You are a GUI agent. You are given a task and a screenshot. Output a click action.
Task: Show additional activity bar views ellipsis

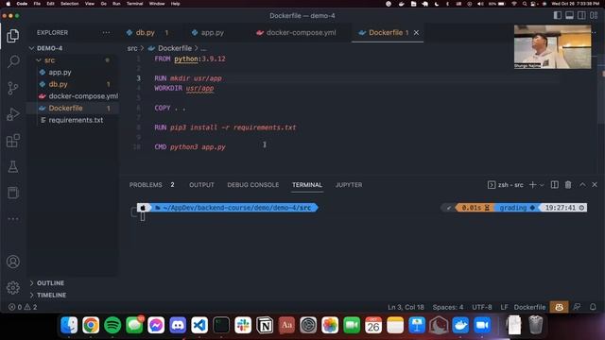click(x=13, y=219)
